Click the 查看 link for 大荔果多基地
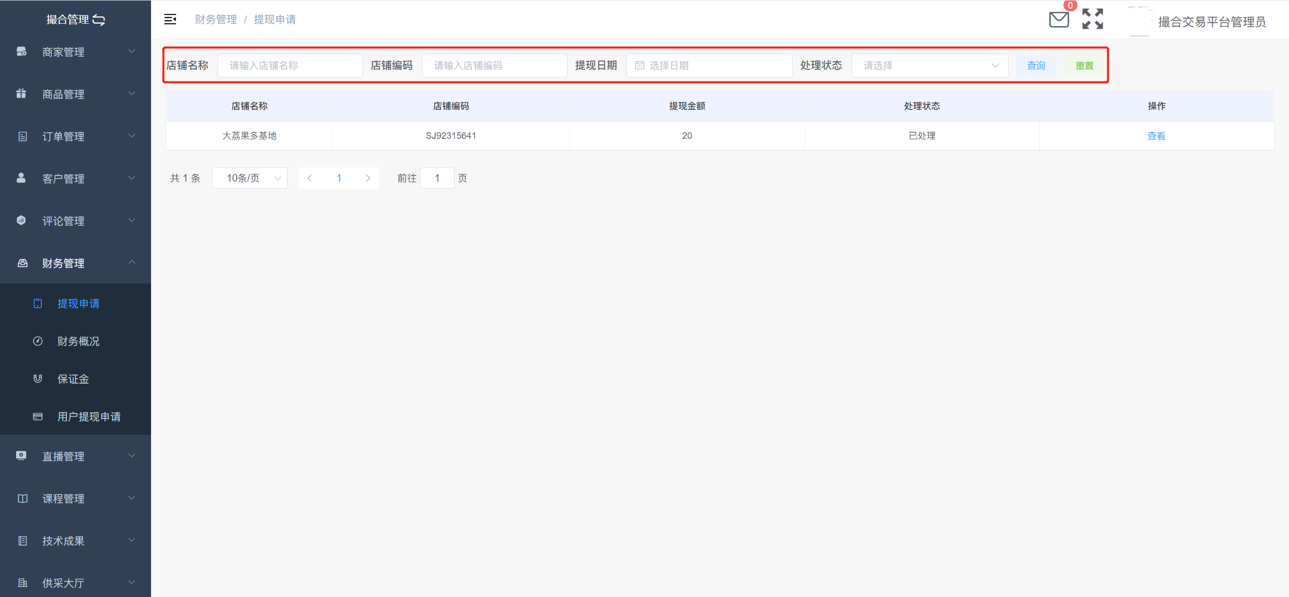This screenshot has height=597, width=1289. tap(1156, 136)
